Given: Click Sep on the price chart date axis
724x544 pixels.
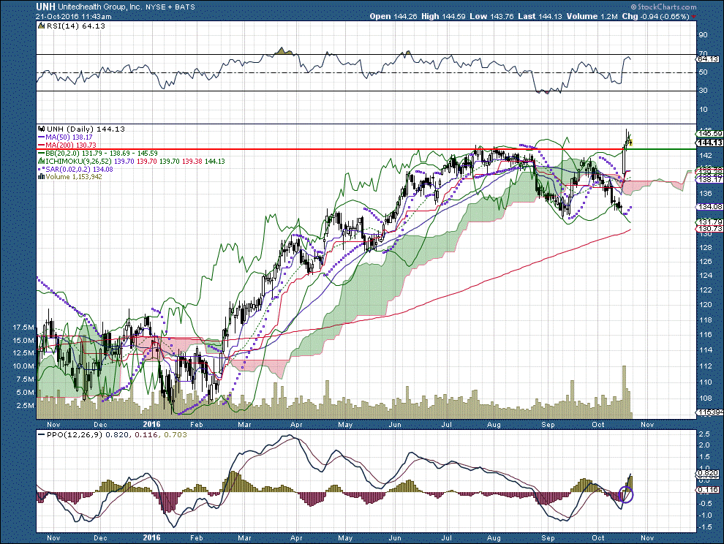Looking at the screenshot, I should click(x=548, y=424).
